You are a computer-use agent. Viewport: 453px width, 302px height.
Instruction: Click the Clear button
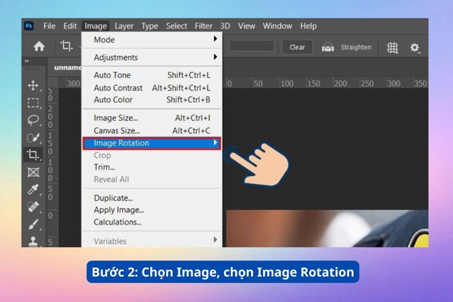297,47
